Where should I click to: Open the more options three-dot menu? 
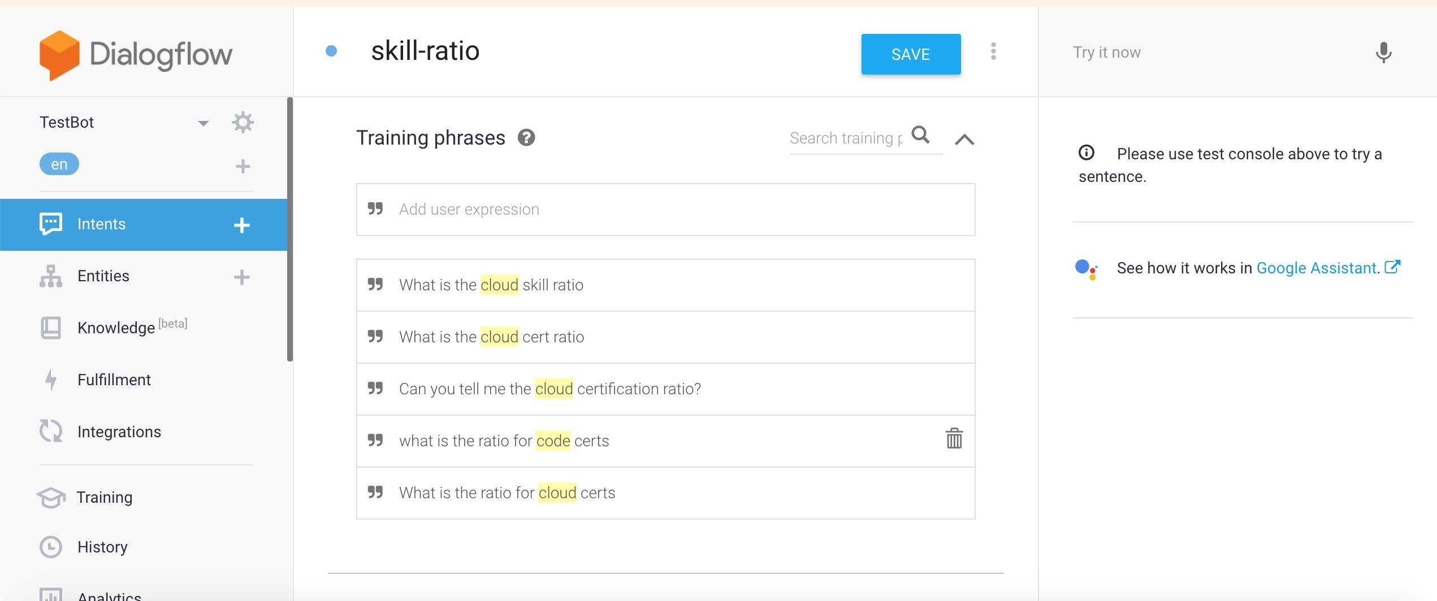click(x=993, y=52)
